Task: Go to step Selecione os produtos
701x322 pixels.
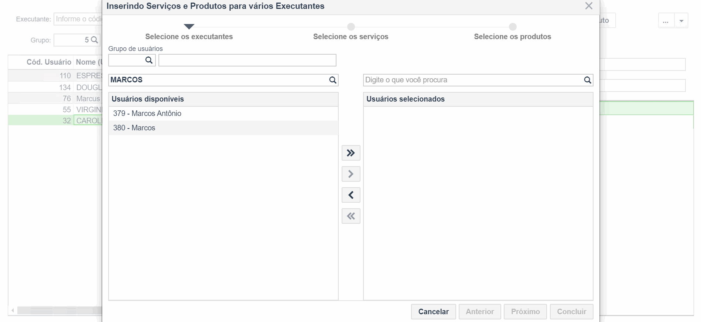Action: click(x=513, y=37)
